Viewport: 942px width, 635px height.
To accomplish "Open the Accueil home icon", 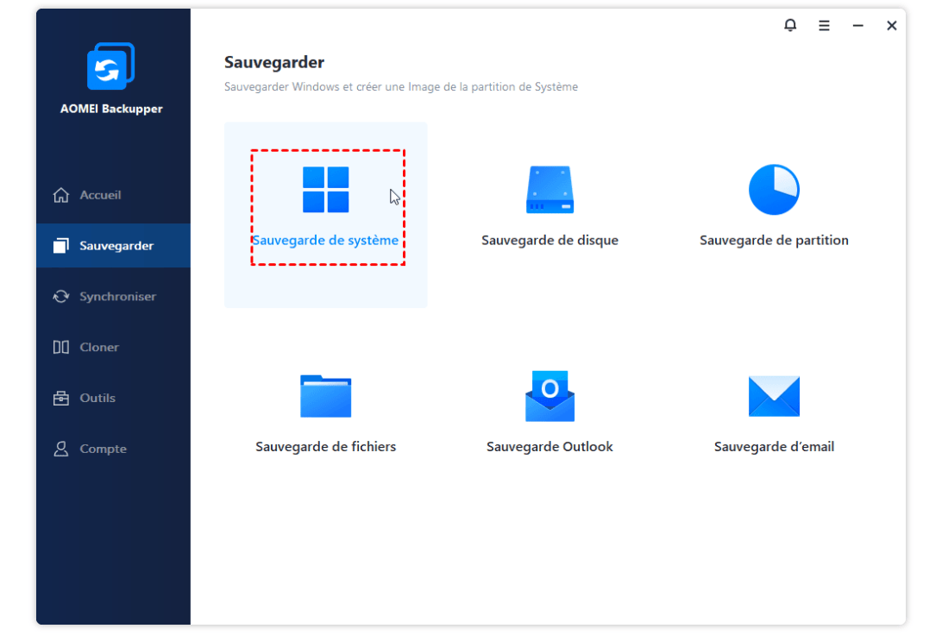I will [60, 195].
